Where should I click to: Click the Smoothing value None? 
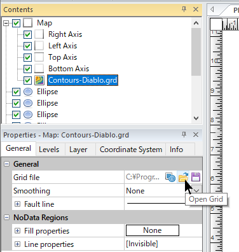pyautogui.click(x=135, y=191)
